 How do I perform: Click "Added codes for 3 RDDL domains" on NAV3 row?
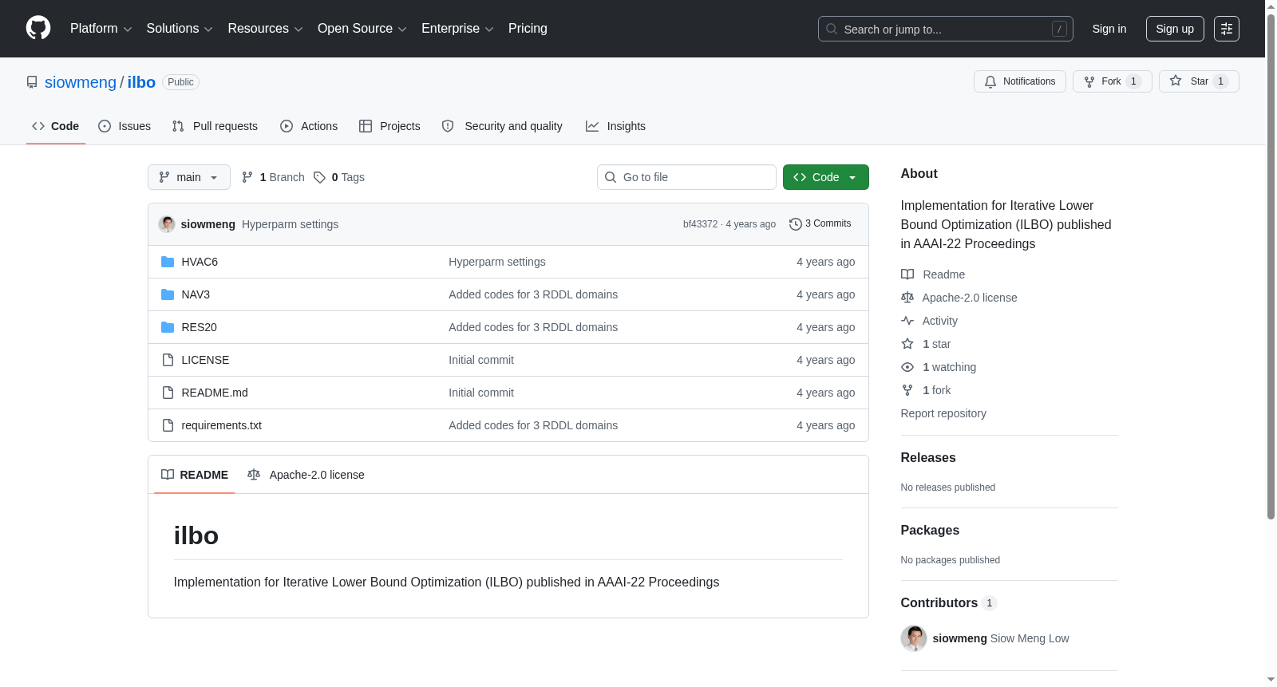(533, 294)
